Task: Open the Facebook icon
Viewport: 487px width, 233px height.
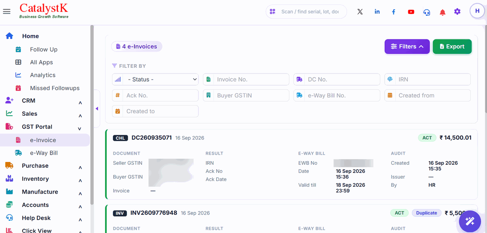Action: [393, 12]
